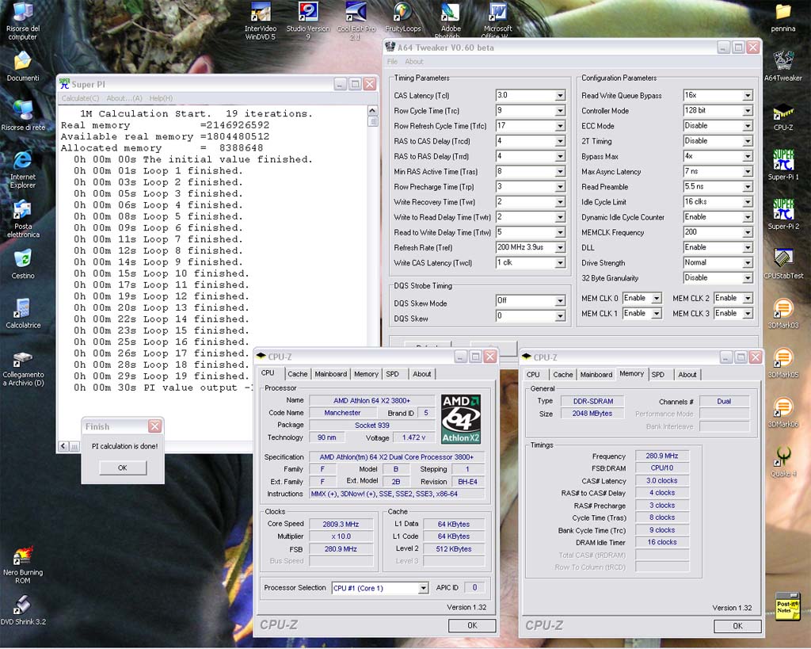Expand Read Write Queue Bypass dropdown
The image size is (811, 649).
(748, 96)
